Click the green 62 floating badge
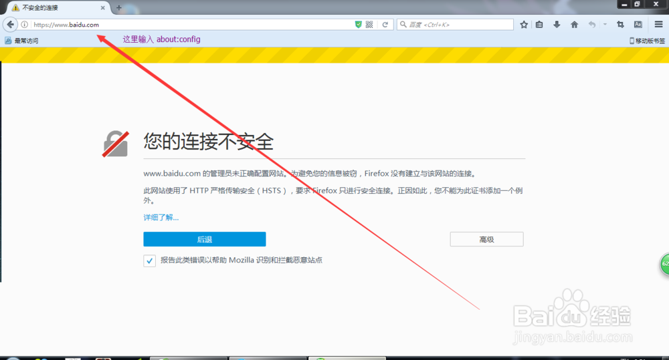This screenshot has height=360, width=669. (x=664, y=264)
